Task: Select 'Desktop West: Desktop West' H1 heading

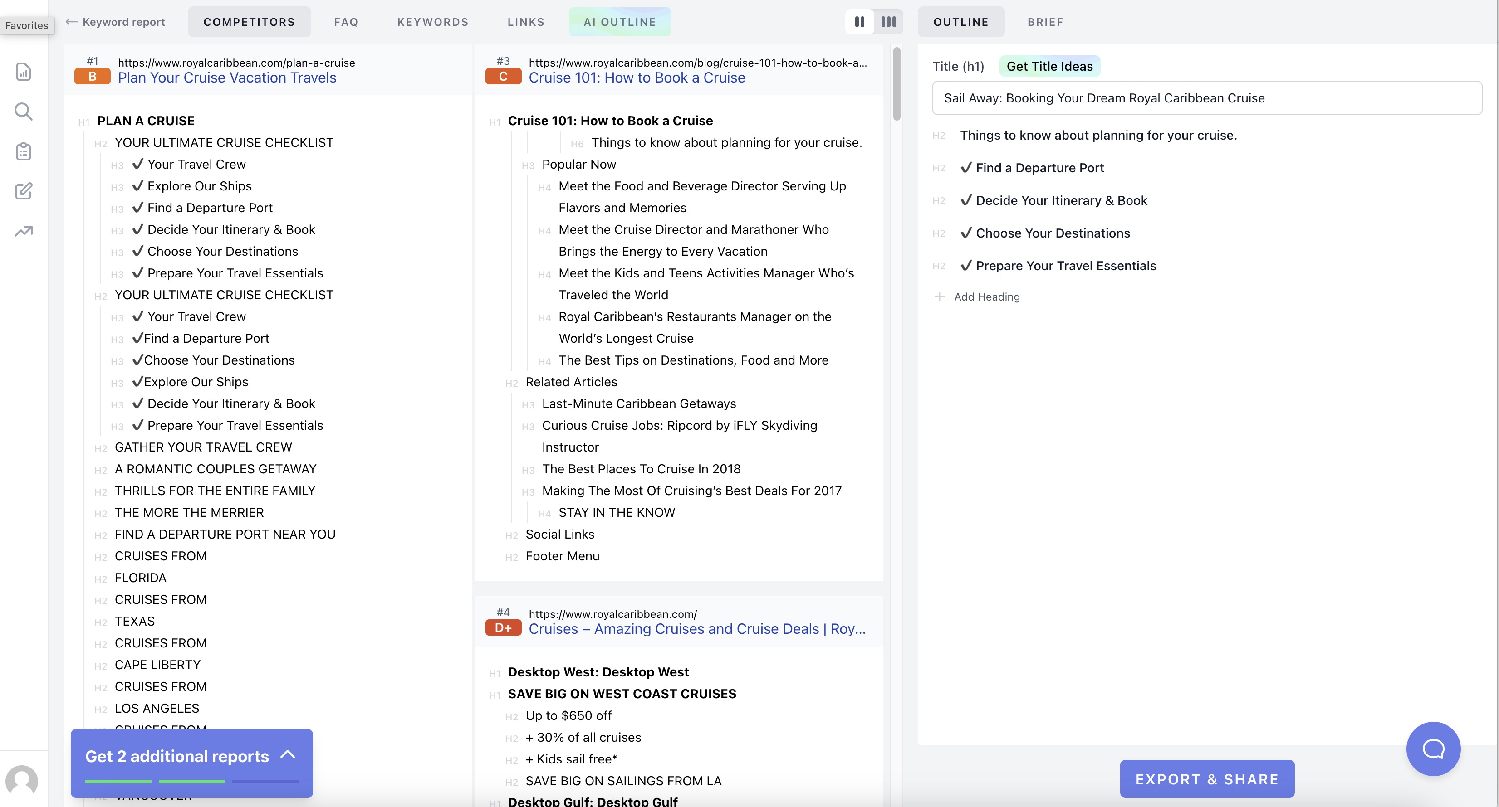Action: coord(598,672)
